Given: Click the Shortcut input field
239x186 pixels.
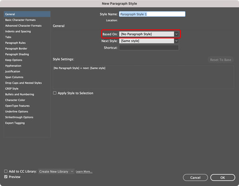Looking at the screenshot, I should point(149,48).
